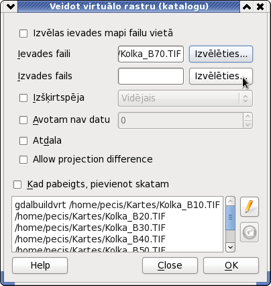Increase the 'Avotam nav datu' spinner value
This screenshot has width=271, height=286.
248,117
